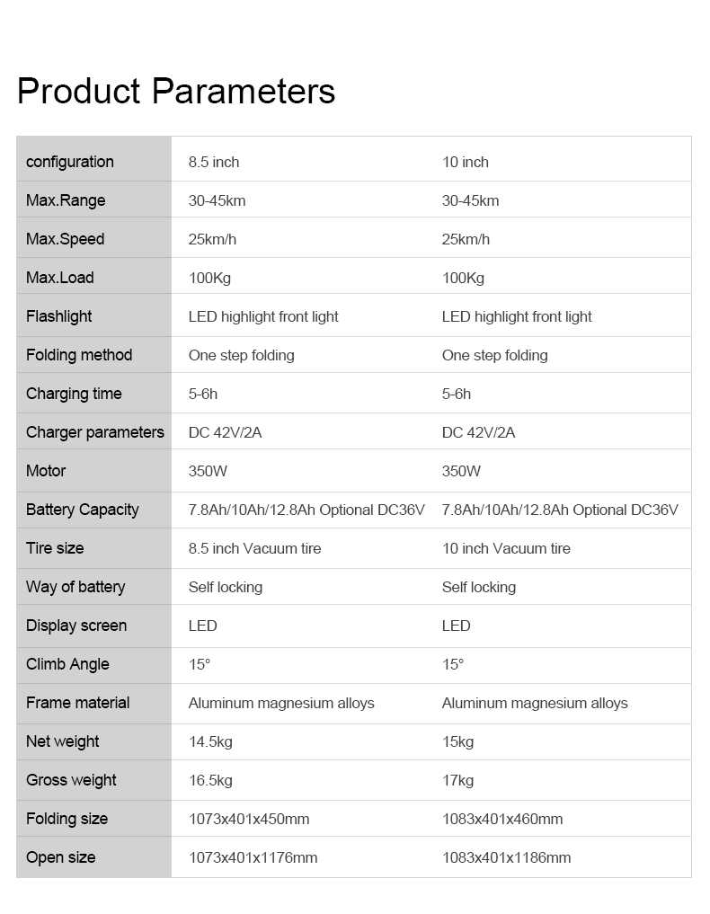Click the Display screen label

pyautogui.click(x=76, y=626)
